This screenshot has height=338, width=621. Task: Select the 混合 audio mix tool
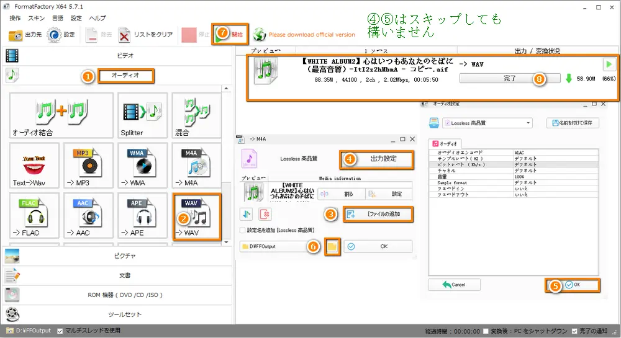196,115
